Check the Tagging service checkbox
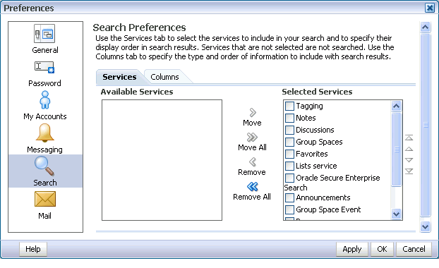 pyautogui.click(x=289, y=106)
